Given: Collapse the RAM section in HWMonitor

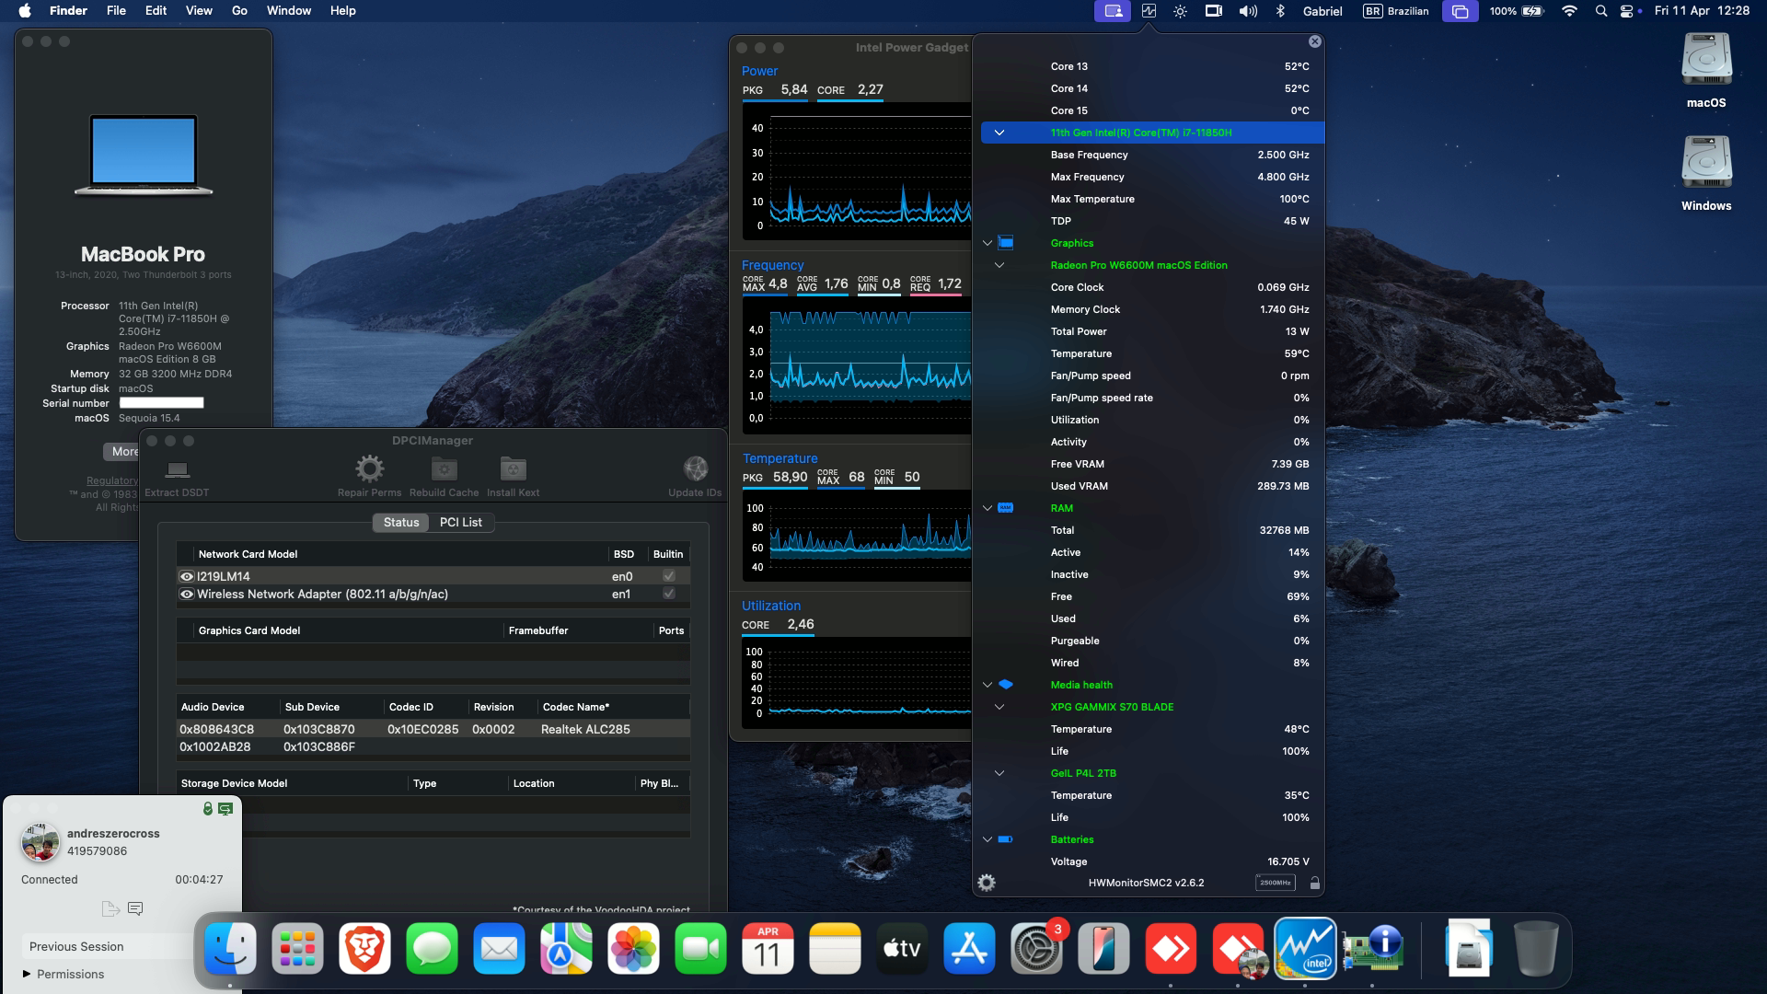Looking at the screenshot, I should tap(987, 507).
